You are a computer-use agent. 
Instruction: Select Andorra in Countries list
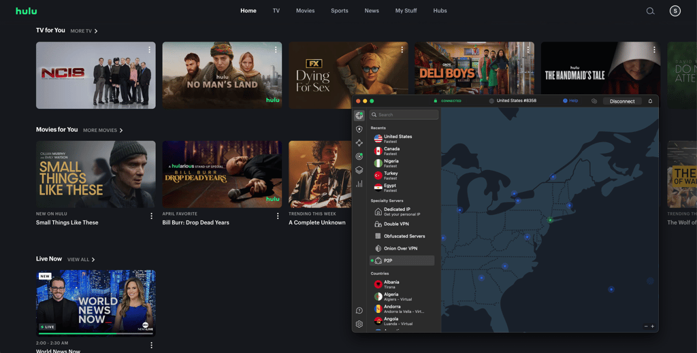[x=402, y=309]
